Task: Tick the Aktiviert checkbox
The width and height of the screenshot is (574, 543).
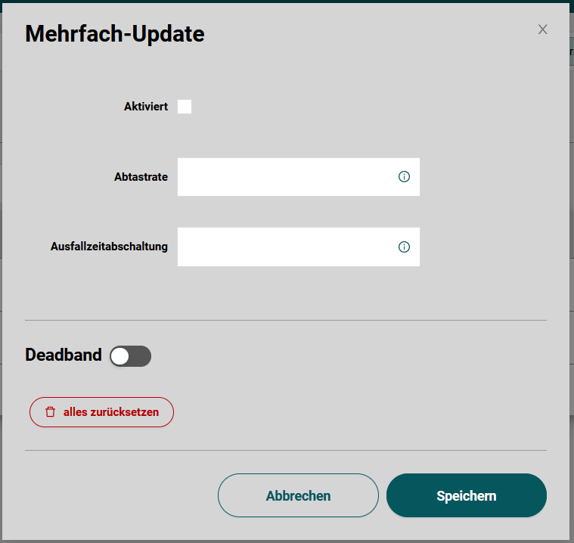Action: point(185,107)
